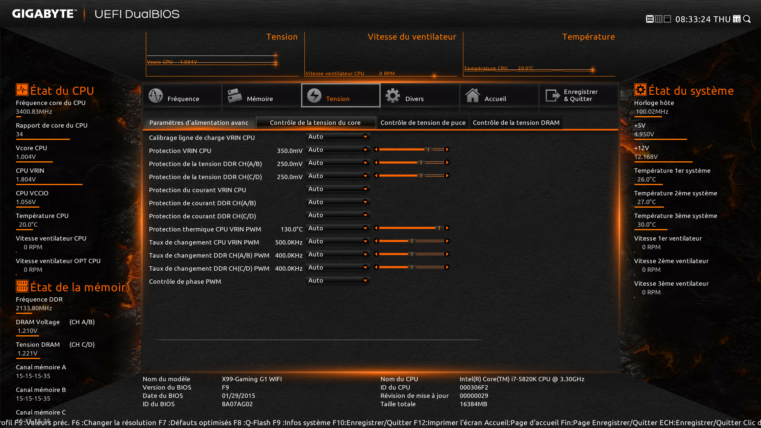Decrease Protection VRIN CPU with left arrow
The height and width of the screenshot is (428, 761).
(x=376, y=149)
